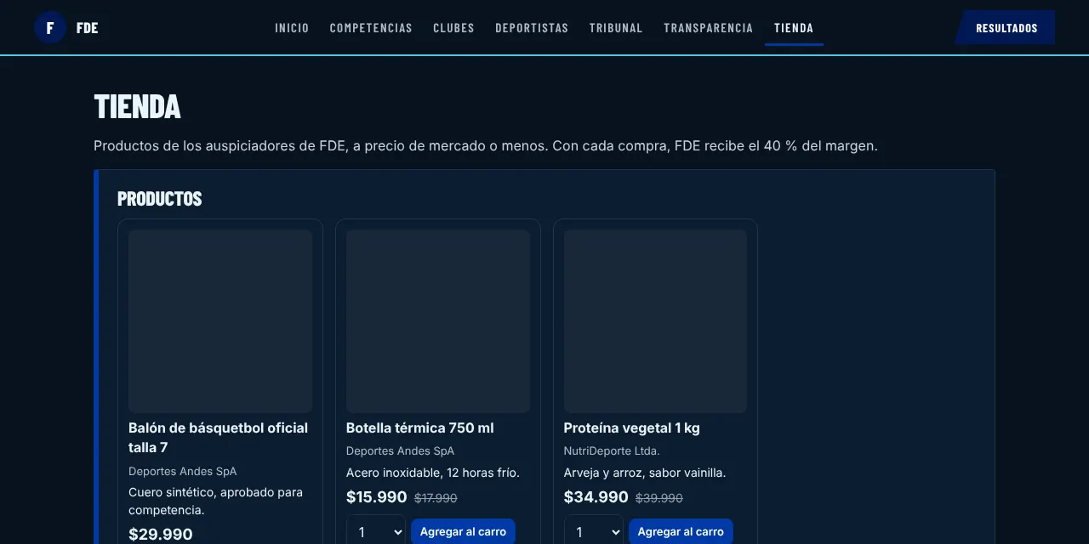The height and width of the screenshot is (544, 1089).
Task: Navigate to Deportistas
Action: coord(532,28)
